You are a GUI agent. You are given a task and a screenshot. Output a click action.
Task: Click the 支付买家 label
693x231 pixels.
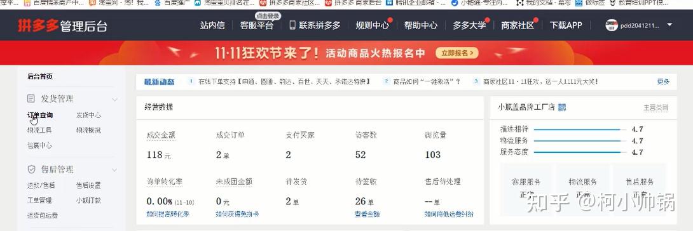pyautogui.click(x=300, y=135)
